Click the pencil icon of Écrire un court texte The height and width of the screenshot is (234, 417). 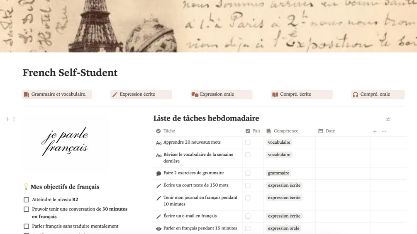pyautogui.click(x=159, y=186)
